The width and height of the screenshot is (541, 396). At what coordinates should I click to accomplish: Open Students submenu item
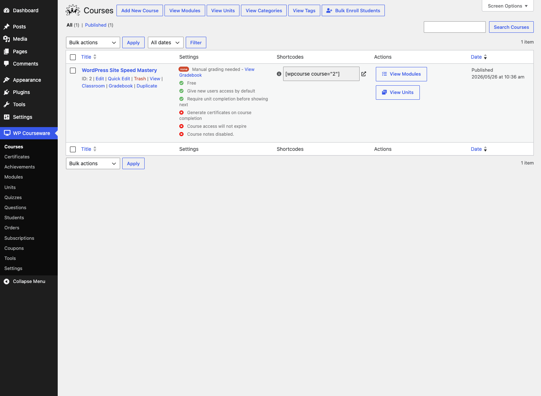[x=14, y=218]
